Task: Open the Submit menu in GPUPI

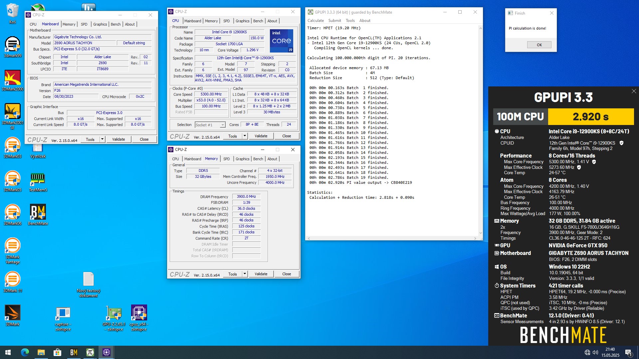Action: (334, 21)
